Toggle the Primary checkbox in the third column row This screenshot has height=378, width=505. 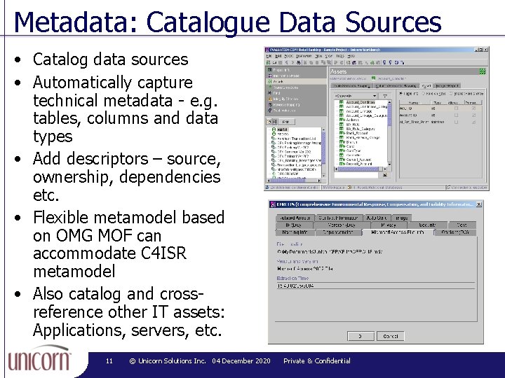coord(473,122)
